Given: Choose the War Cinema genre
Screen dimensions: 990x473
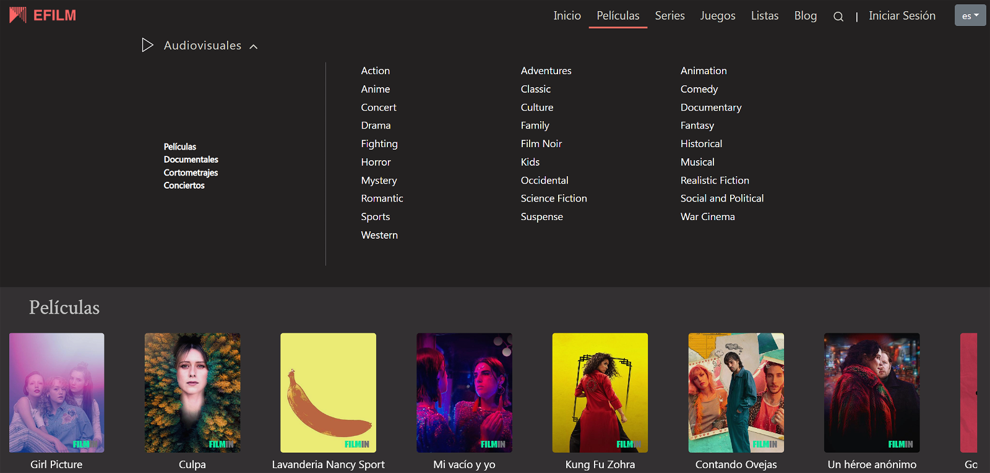Looking at the screenshot, I should pos(707,216).
